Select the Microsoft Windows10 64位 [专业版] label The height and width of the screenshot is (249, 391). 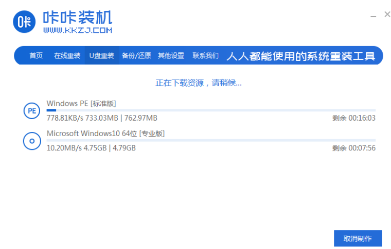point(105,133)
